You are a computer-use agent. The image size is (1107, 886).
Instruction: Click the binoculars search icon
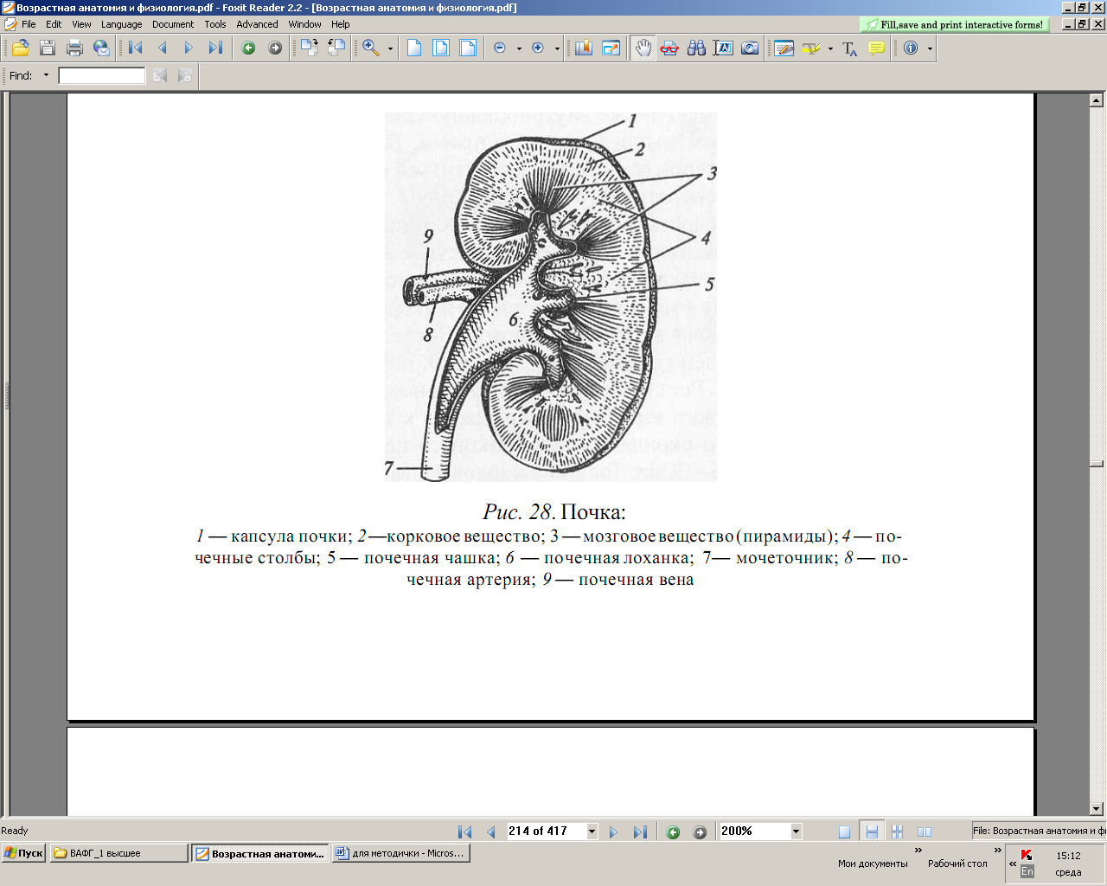(696, 48)
